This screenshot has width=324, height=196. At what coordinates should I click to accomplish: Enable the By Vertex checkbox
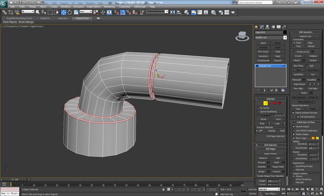click(258, 108)
